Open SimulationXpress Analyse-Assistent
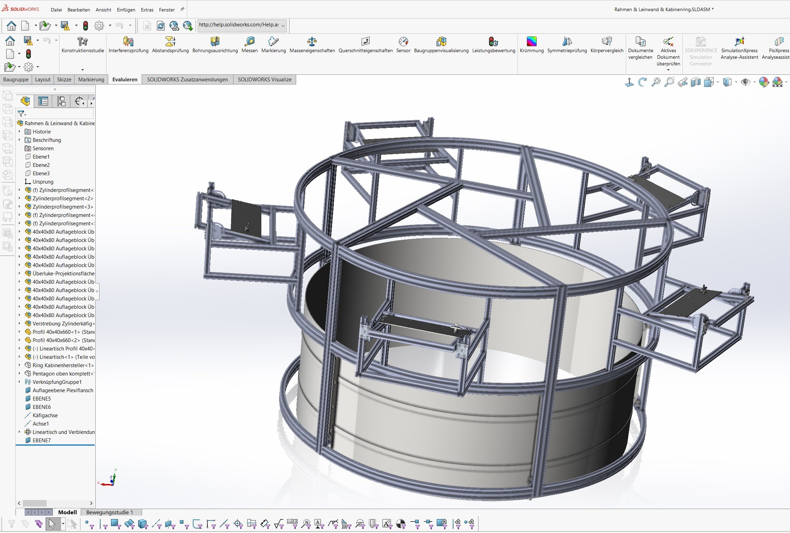The image size is (790, 533). coord(739,49)
